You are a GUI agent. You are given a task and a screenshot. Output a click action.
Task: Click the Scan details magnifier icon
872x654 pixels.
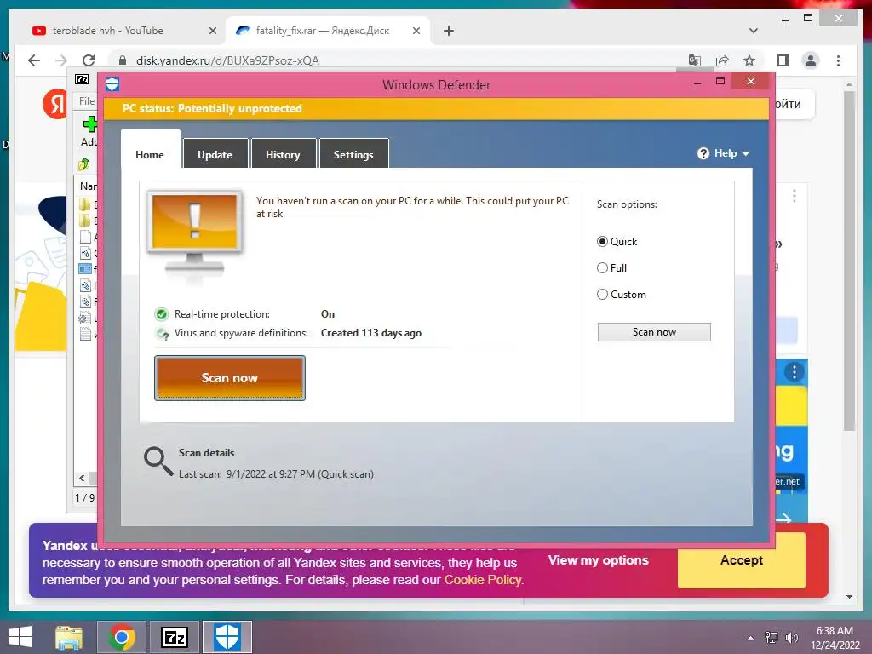pos(158,462)
